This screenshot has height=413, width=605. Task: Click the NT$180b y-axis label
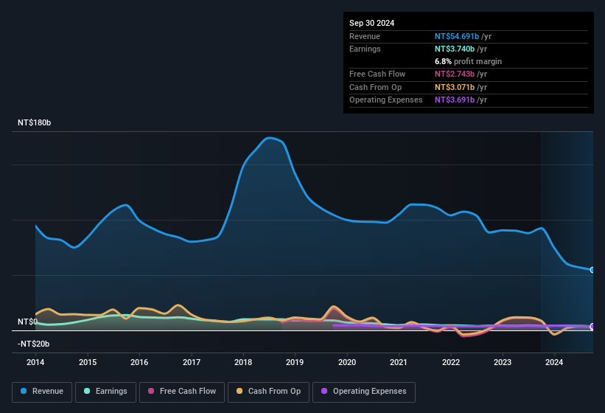point(35,122)
